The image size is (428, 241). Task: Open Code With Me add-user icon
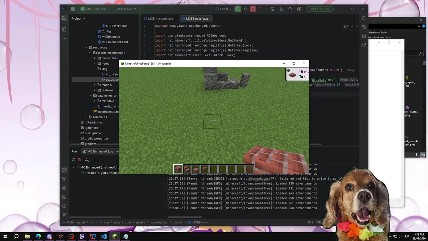coord(282,9)
